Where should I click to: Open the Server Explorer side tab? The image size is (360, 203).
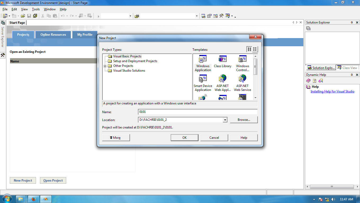click(x=3, y=34)
